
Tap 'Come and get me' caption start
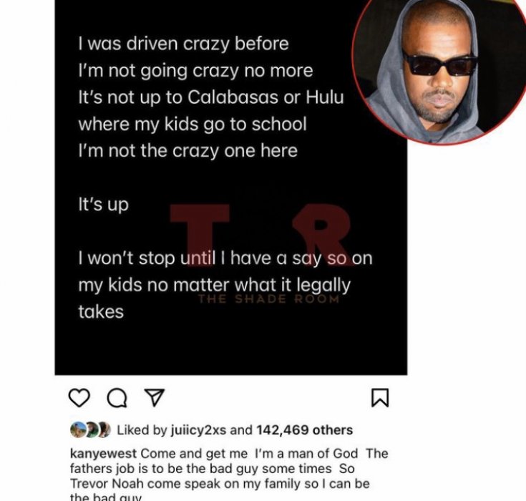click(194, 453)
